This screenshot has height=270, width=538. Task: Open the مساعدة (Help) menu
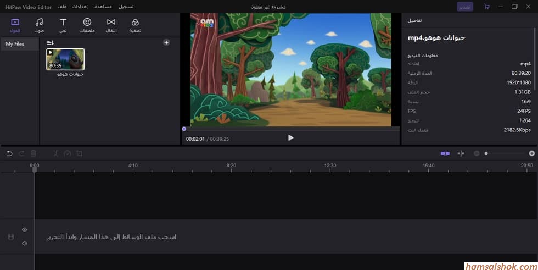[103, 7]
